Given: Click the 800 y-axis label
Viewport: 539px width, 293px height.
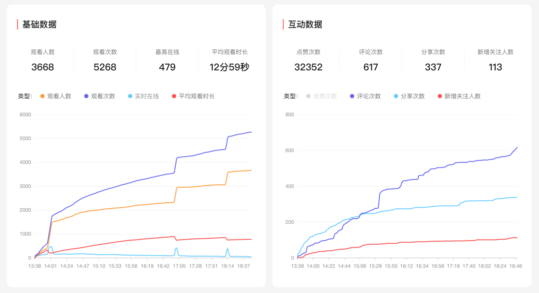Looking at the screenshot, I should click(290, 115).
